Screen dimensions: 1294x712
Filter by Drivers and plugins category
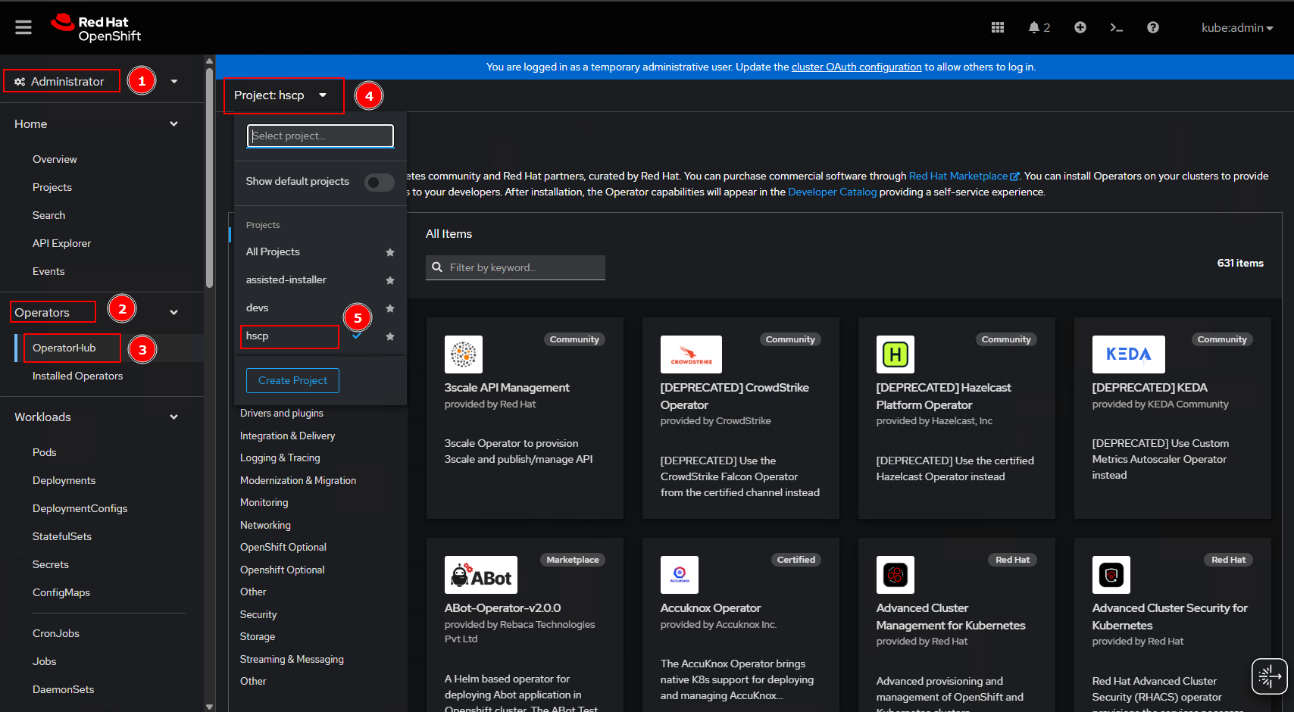pos(281,414)
